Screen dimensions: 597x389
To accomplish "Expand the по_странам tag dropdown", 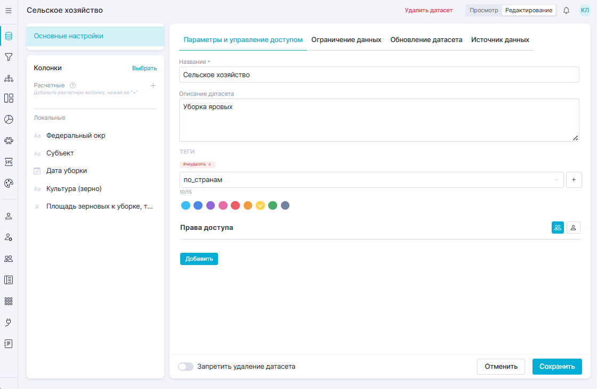I will point(556,180).
